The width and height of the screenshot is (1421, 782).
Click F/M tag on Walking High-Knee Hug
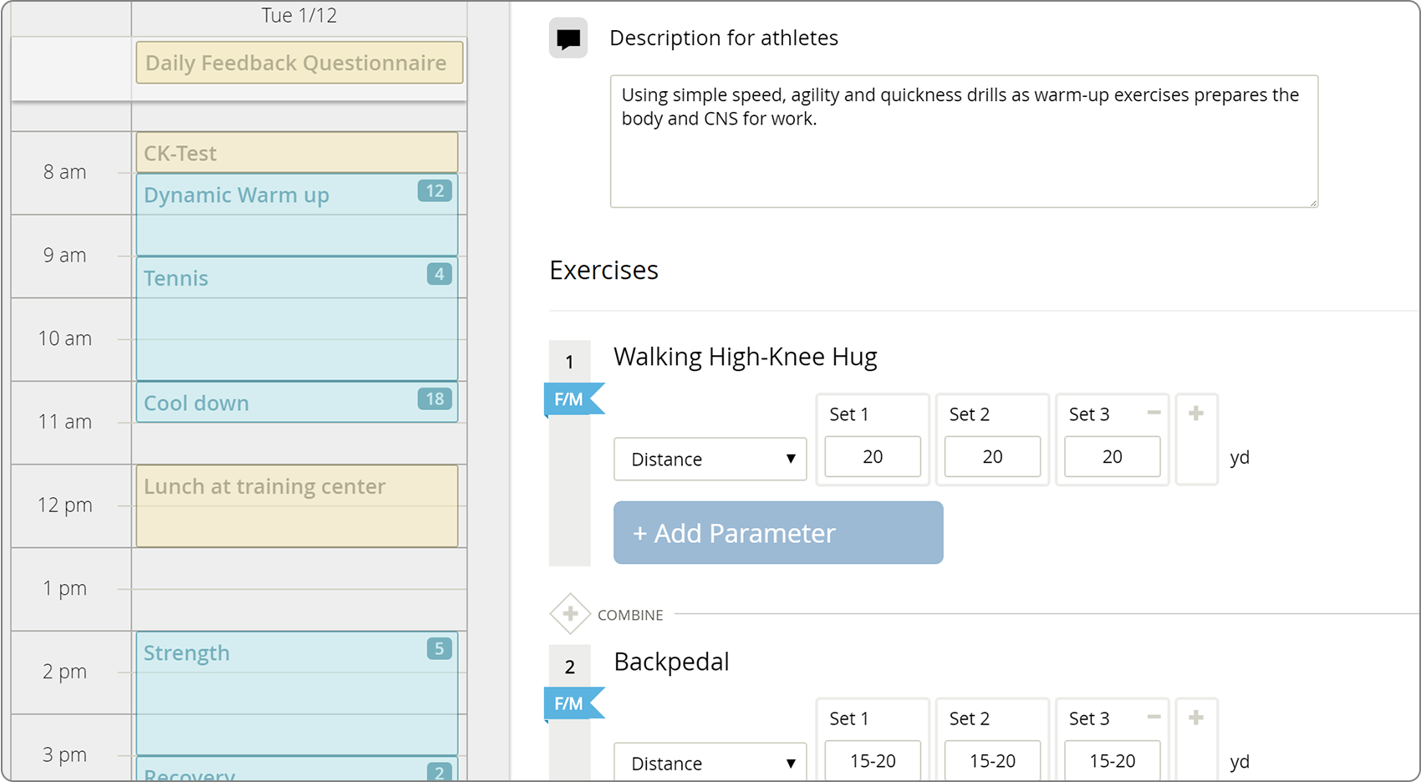(x=570, y=399)
